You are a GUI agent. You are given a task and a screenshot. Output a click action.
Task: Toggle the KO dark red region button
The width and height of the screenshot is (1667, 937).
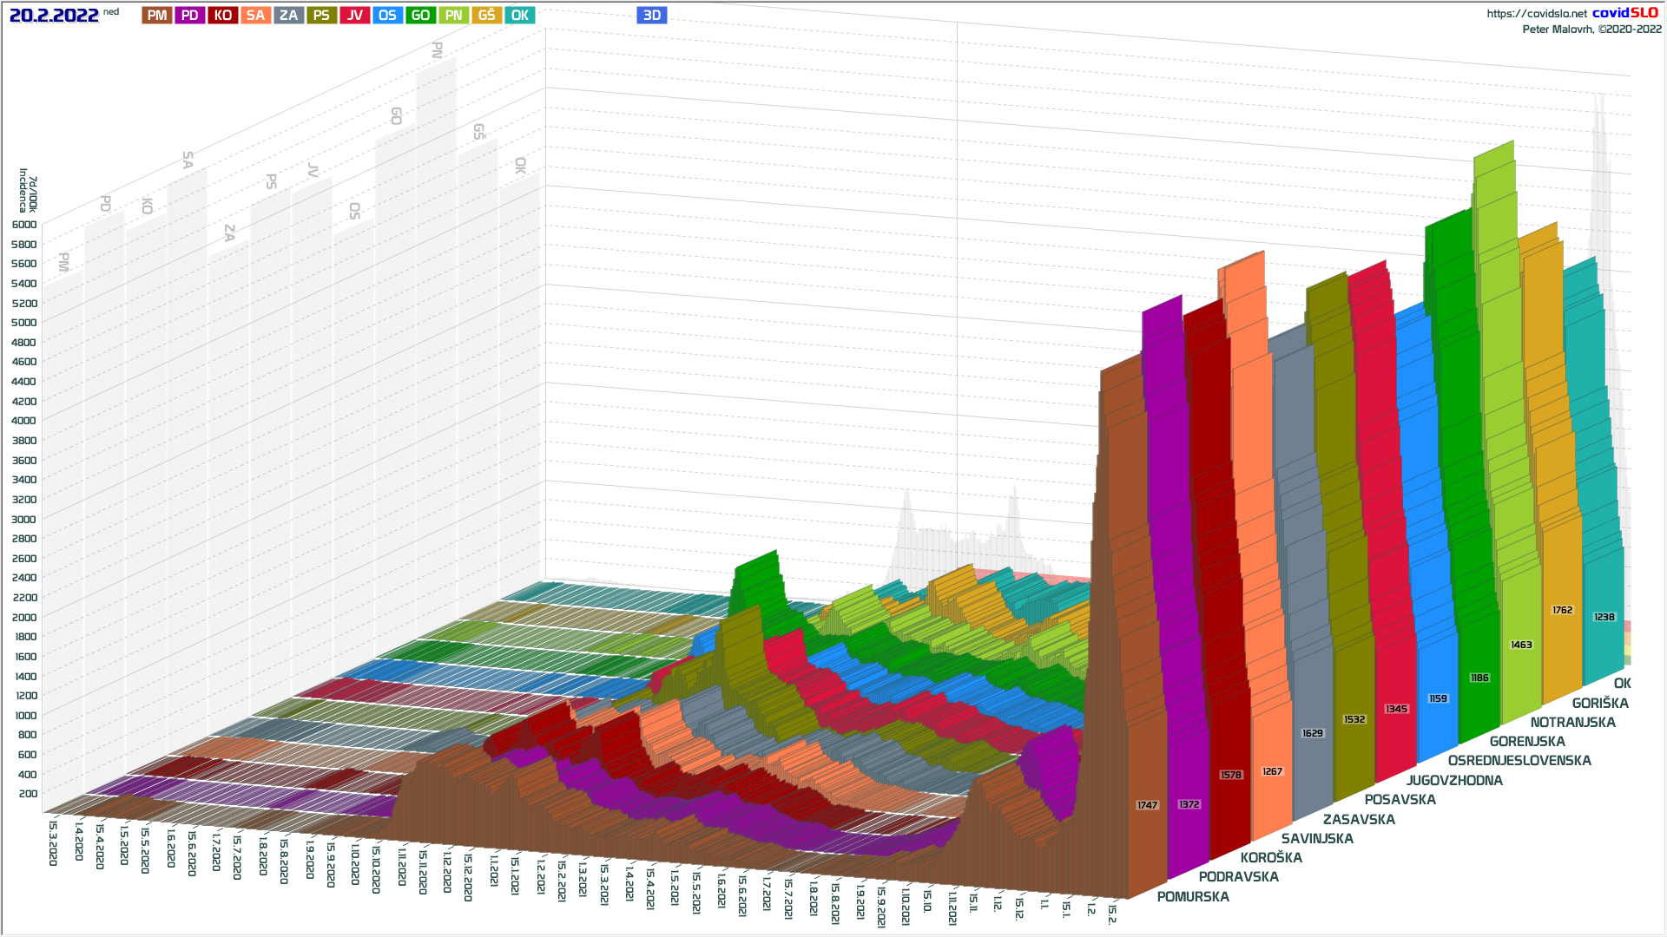(223, 16)
